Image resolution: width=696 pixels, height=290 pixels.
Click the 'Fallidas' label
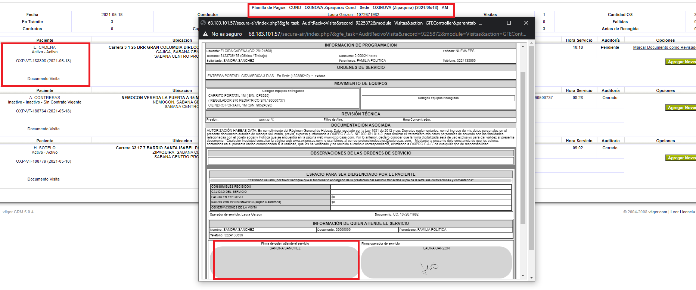(x=620, y=22)
